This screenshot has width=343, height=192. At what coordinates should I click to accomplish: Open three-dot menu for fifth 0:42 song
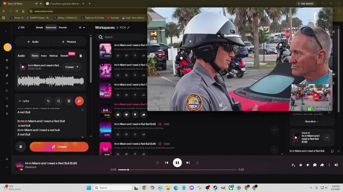coord(274,130)
